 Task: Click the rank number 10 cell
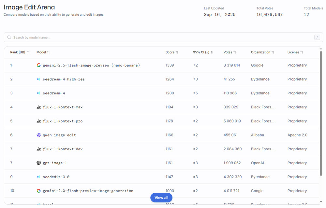(x=12, y=191)
